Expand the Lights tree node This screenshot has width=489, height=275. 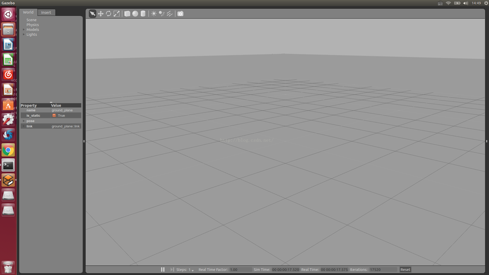[24, 34]
